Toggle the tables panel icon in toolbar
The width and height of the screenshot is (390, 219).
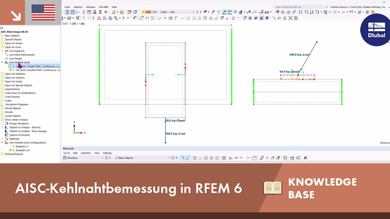pos(73,12)
